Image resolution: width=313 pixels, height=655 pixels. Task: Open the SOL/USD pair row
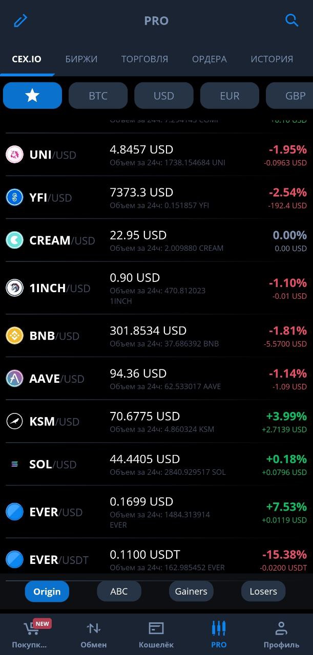(156, 464)
